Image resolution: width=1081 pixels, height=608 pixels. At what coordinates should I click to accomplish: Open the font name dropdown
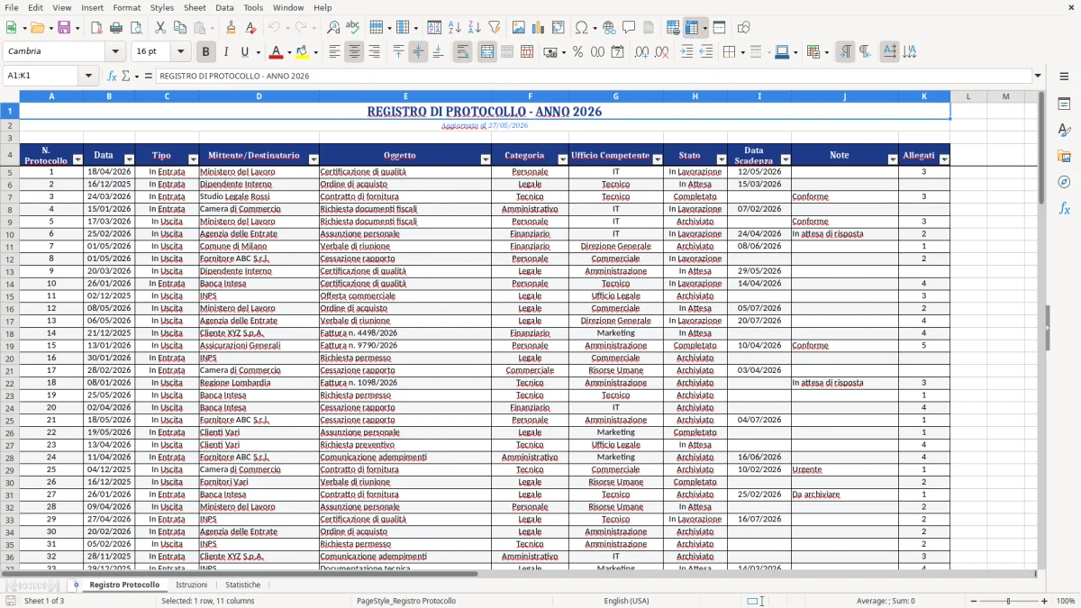pos(116,52)
